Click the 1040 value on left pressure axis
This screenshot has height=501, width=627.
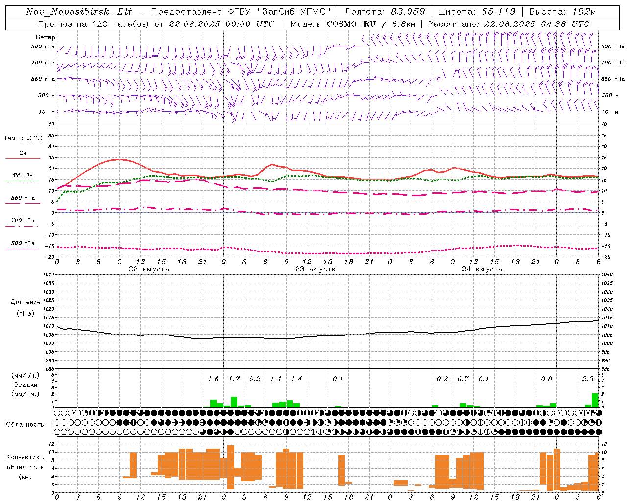tap(48, 275)
